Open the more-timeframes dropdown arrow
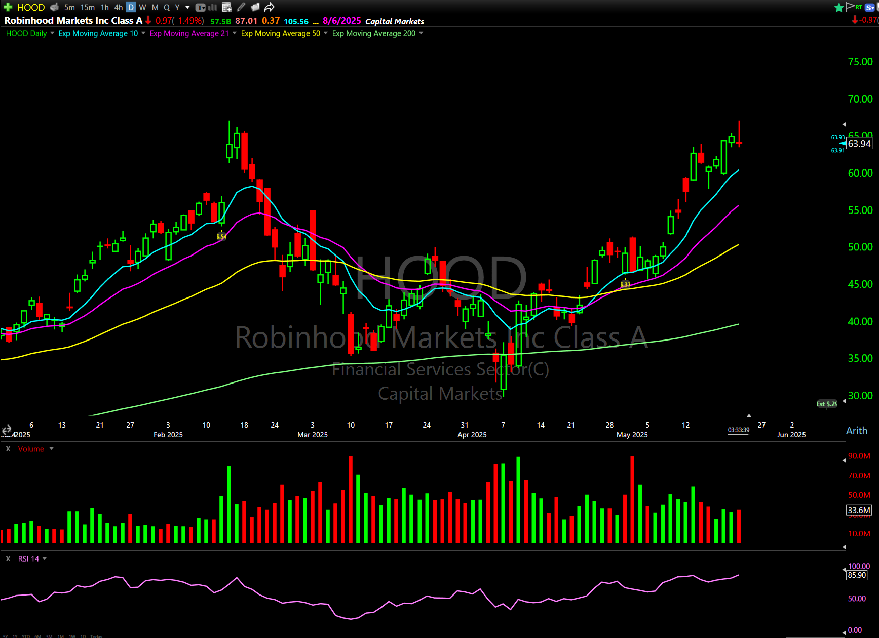 187,7
